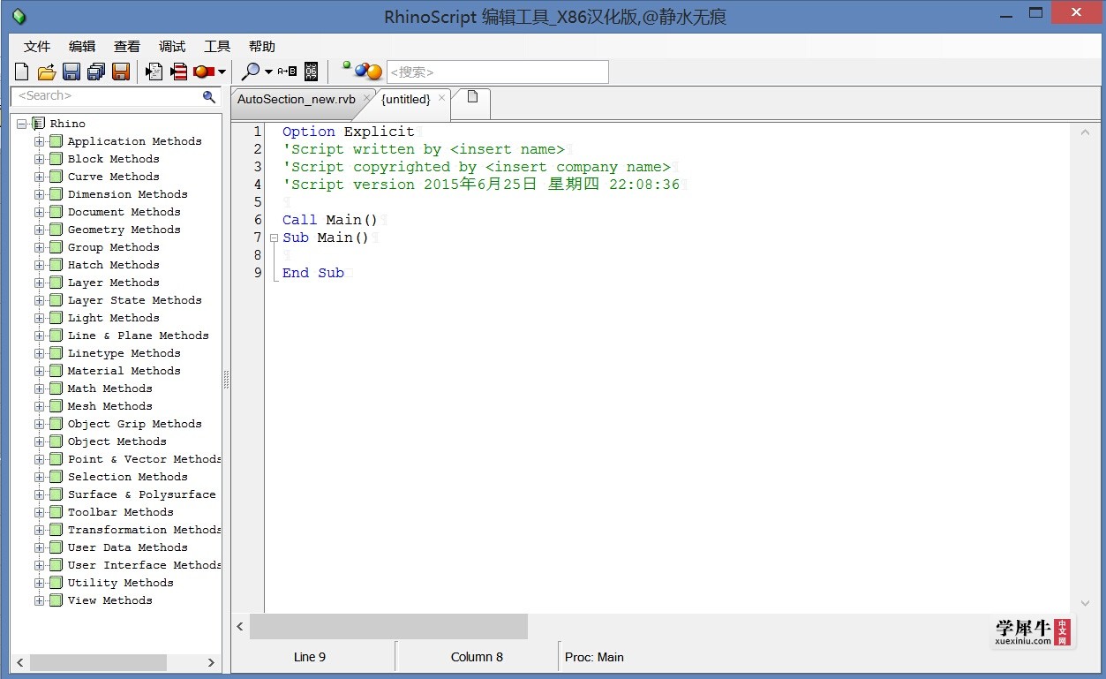Click the tree panel's horizontal scrollbar thumb
This screenshot has height=679, width=1106.
coord(98,662)
